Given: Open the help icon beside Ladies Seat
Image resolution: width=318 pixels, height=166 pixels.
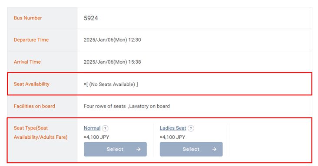Looking at the screenshot, I should pyautogui.click(x=191, y=128).
